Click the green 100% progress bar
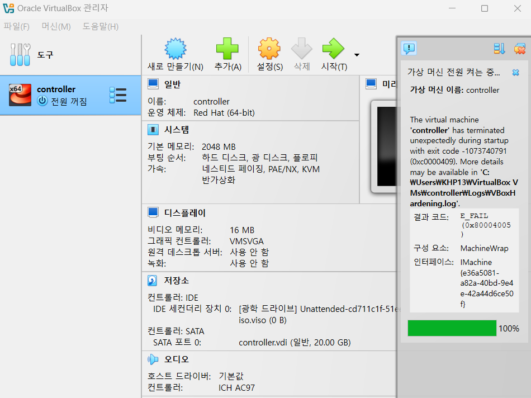The width and height of the screenshot is (531, 398). (452, 328)
